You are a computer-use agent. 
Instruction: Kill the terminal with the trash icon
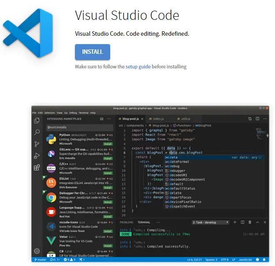pos(250,222)
